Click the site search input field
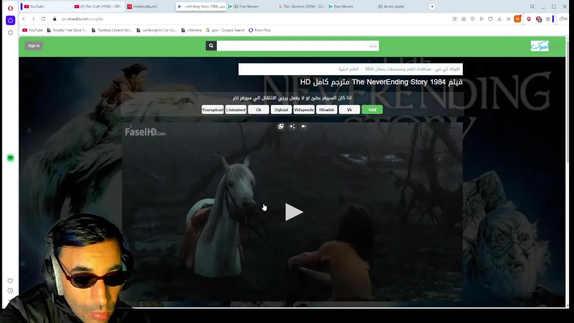 coord(298,46)
